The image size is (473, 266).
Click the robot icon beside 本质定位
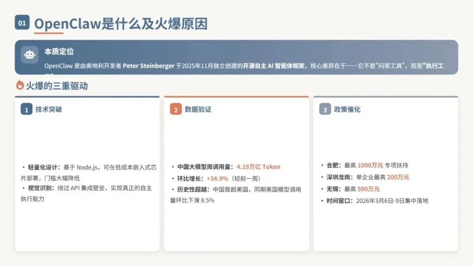click(x=30, y=55)
